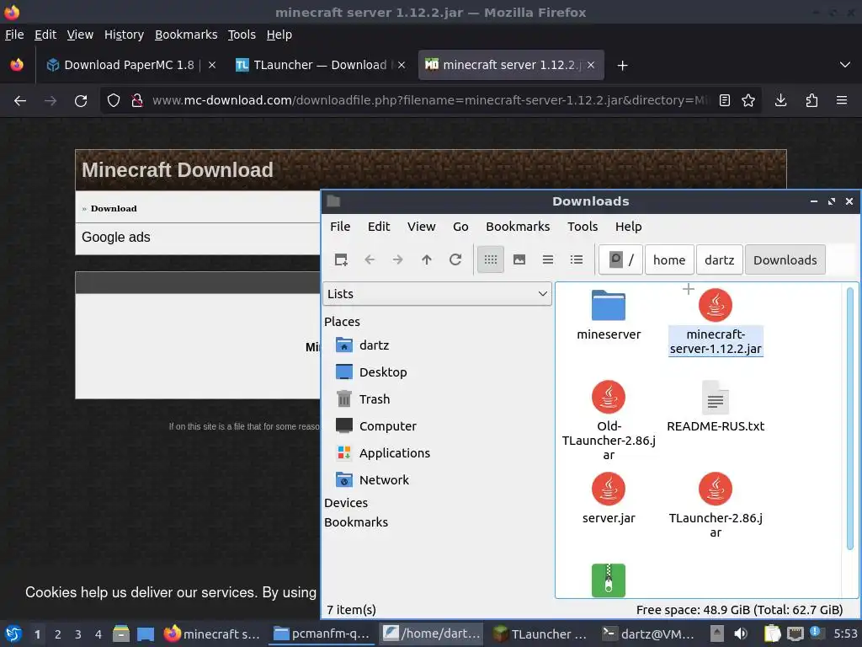
Task: Bookmark this page with star icon
Action: coord(748,101)
